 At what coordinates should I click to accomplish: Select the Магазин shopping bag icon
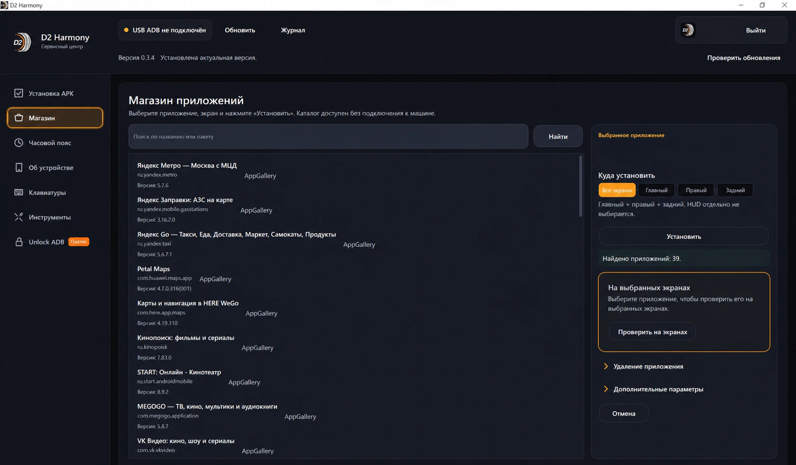coord(18,118)
